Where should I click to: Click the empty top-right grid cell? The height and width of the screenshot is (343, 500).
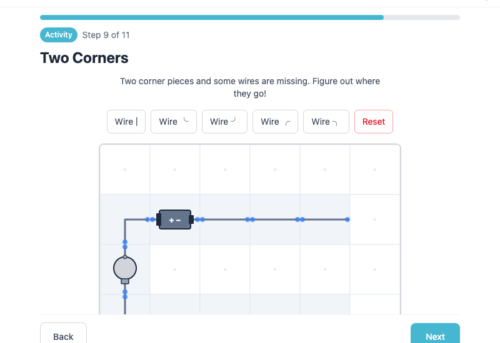[x=375, y=170]
